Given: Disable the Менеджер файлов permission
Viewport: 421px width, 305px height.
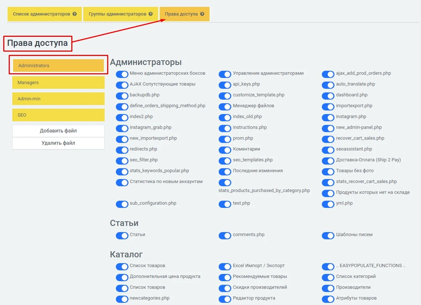Looking at the screenshot, I should pyautogui.click(x=225, y=107).
